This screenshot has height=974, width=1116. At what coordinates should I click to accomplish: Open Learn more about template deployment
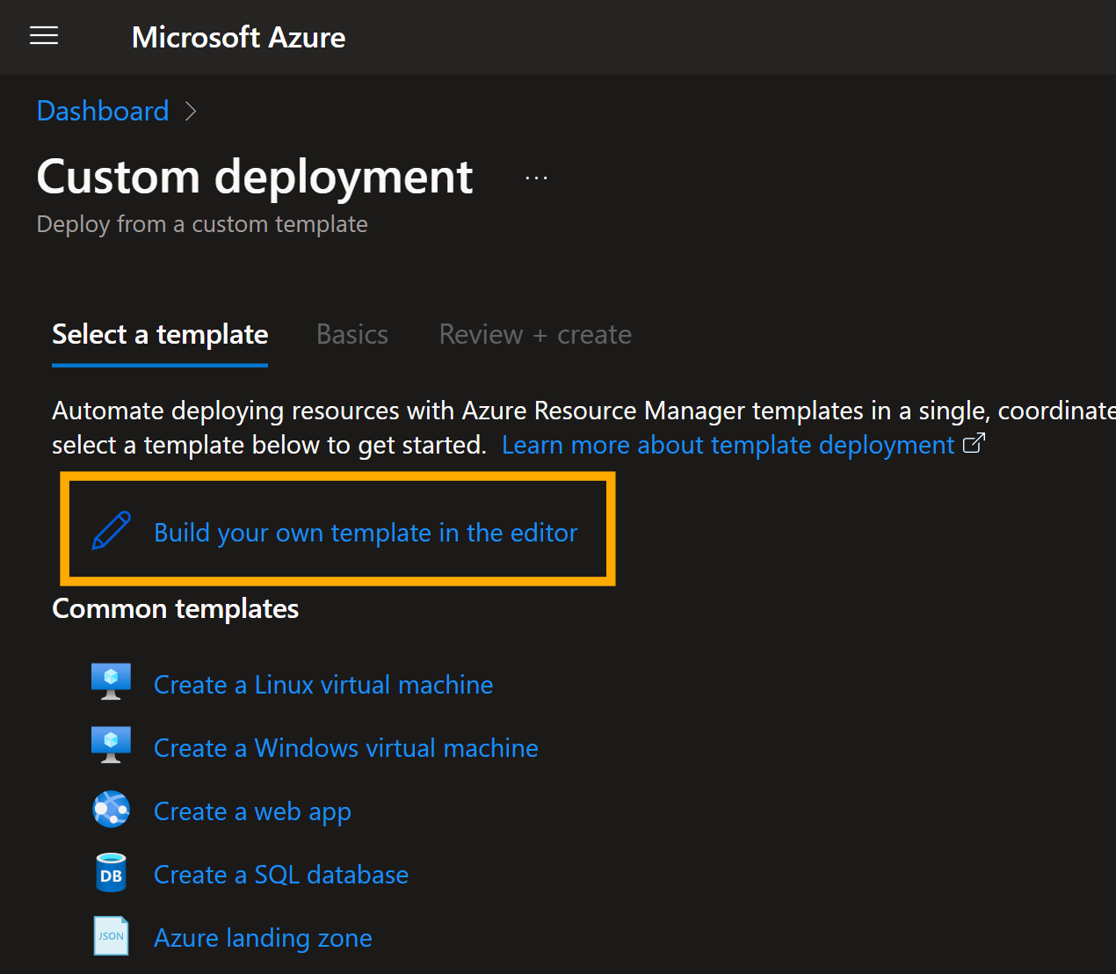[x=727, y=445]
